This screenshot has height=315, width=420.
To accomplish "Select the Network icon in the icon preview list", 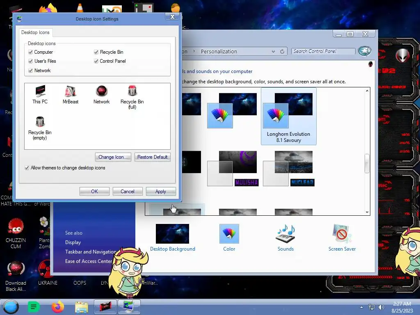I will (x=102, y=95).
